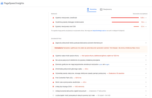152x98 pixels.
Task: Click the 59 żądań • 944 KiB value
Action: tap(104, 95)
